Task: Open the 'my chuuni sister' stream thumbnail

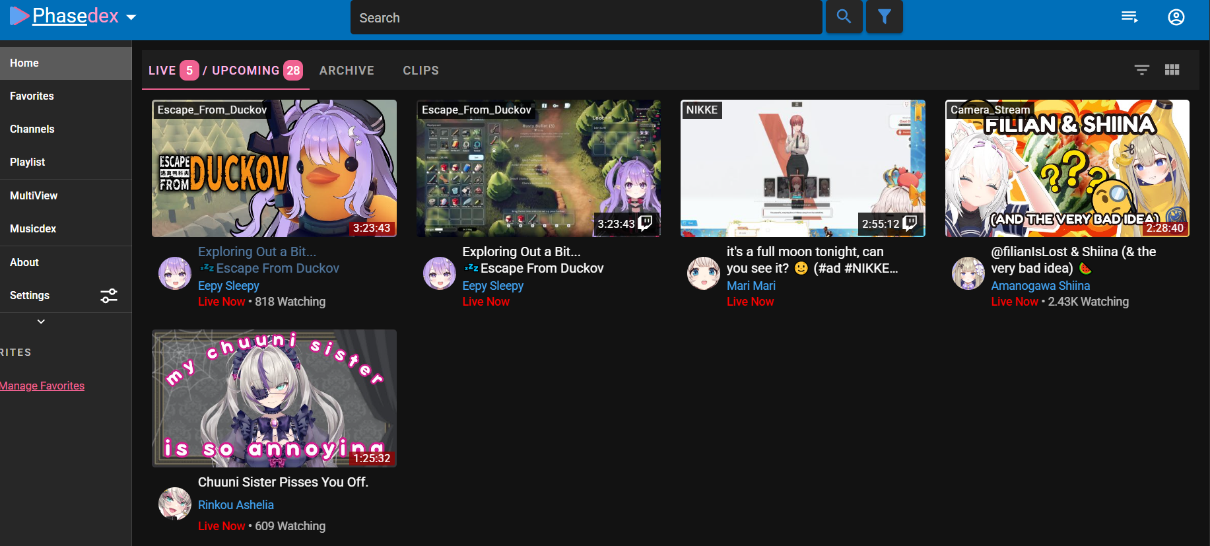Action: tap(274, 398)
